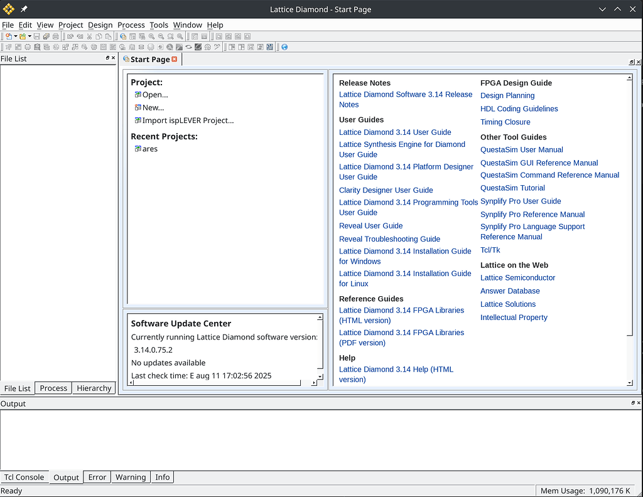Image resolution: width=643 pixels, height=497 pixels.
Task: Click the Cut scissors toolbar icon
Action: tap(89, 36)
